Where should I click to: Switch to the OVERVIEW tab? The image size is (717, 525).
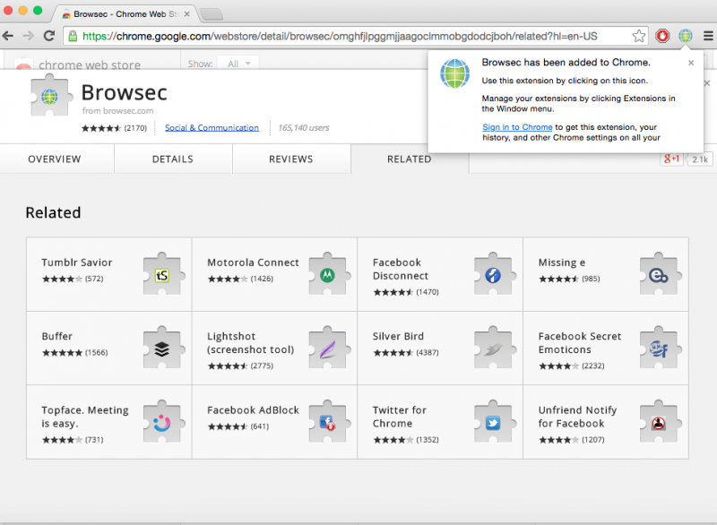(x=55, y=159)
